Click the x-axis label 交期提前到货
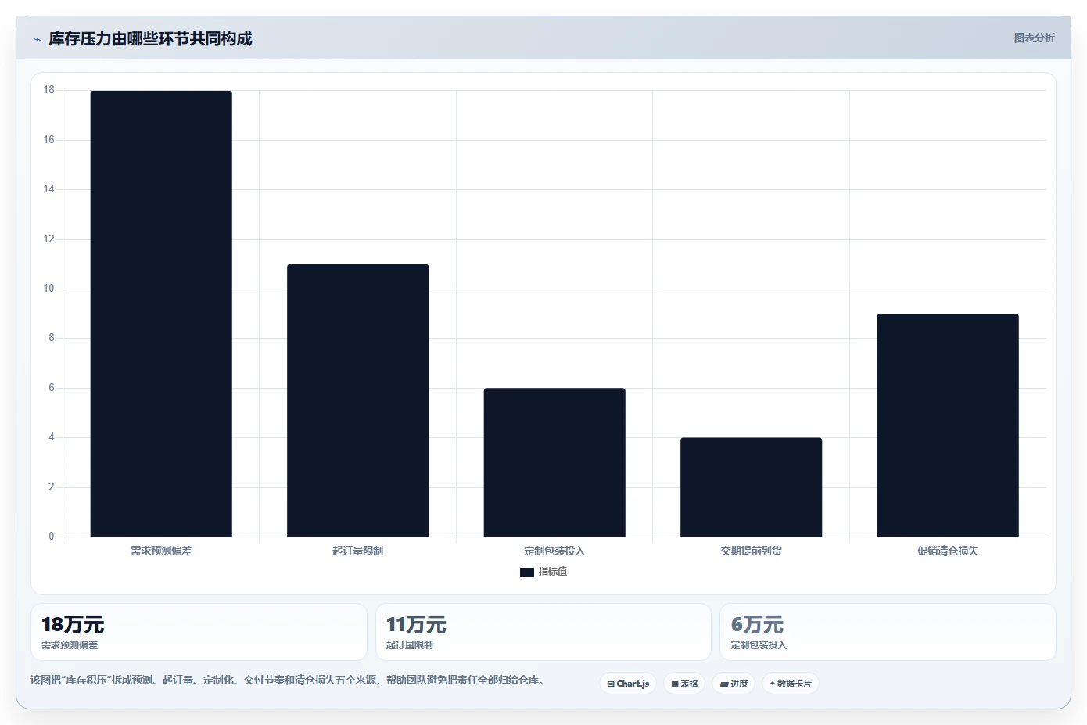The height and width of the screenshot is (725, 1087). 751,551
